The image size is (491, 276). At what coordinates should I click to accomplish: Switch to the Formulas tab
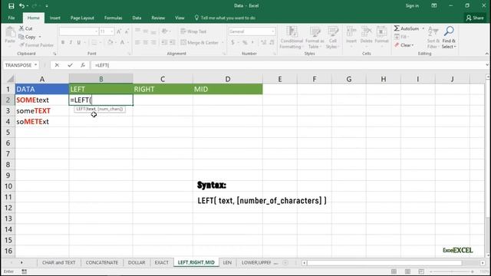pos(113,18)
